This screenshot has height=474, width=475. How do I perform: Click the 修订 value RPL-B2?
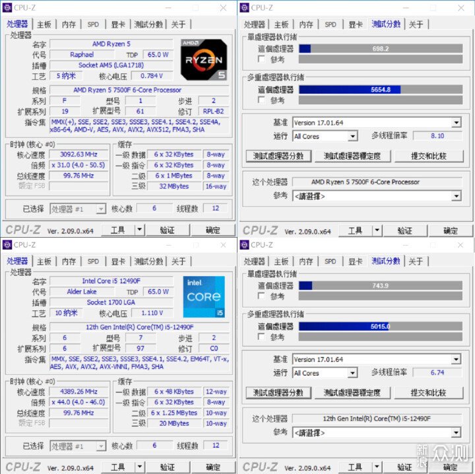(214, 111)
